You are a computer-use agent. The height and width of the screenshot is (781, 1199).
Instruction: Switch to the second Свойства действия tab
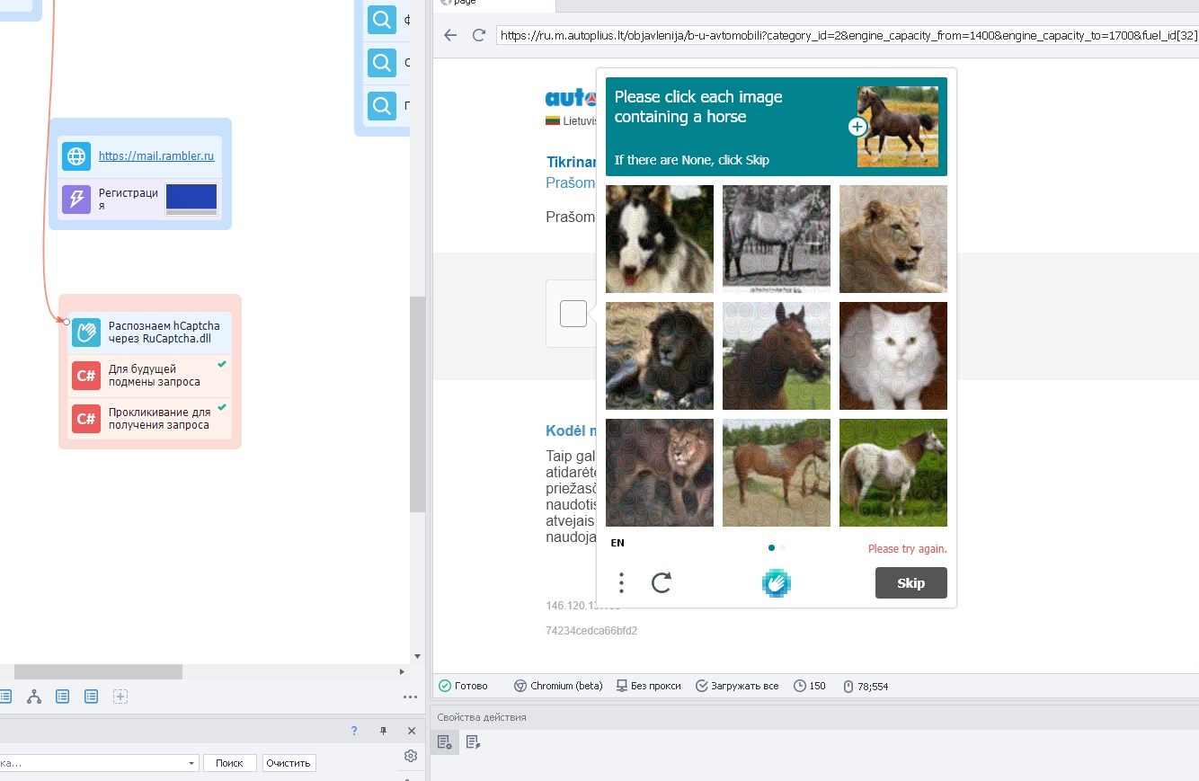pos(473,741)
